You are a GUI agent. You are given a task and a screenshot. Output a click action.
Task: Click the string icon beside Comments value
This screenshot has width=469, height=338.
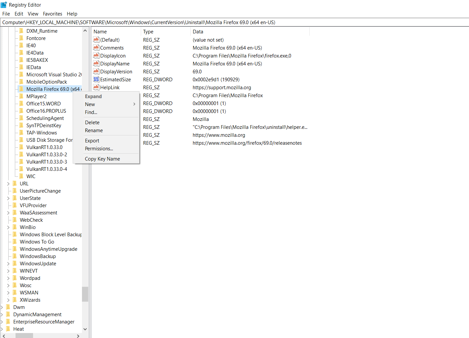[96, 48]
